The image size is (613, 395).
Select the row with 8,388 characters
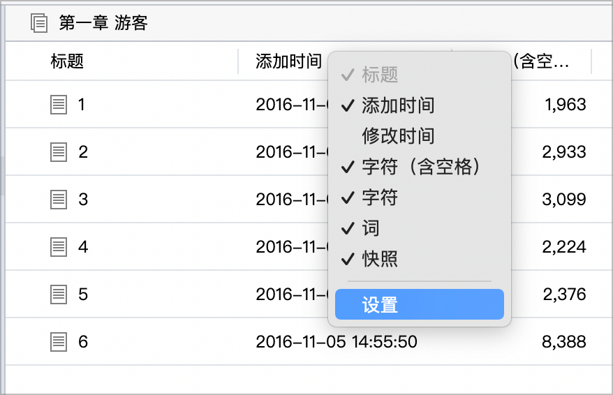coord(309,342)
